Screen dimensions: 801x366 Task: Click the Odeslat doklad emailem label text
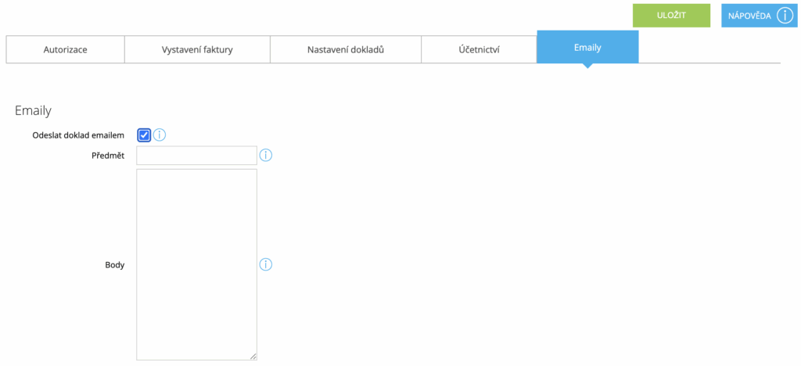tap(78, 136)
